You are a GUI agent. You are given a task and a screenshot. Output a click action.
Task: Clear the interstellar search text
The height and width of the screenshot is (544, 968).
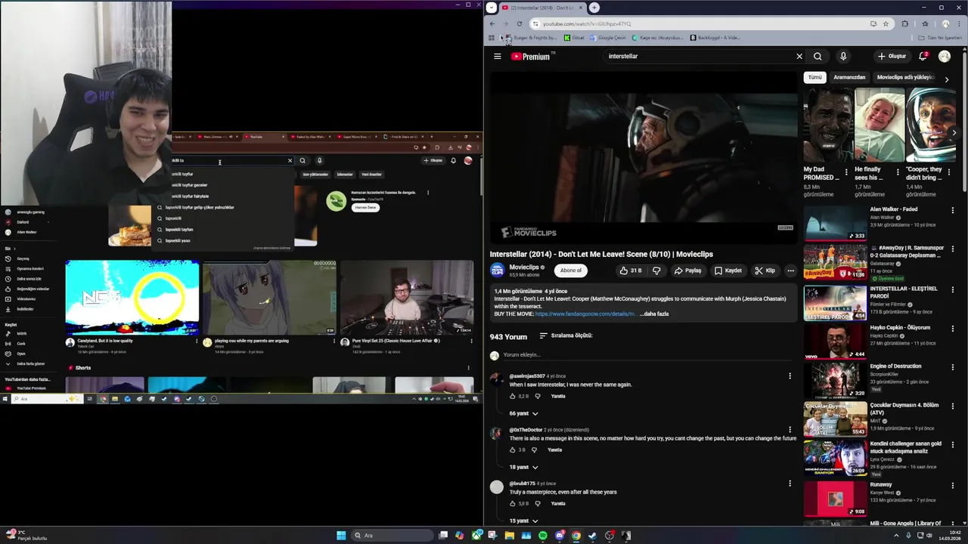799,56
